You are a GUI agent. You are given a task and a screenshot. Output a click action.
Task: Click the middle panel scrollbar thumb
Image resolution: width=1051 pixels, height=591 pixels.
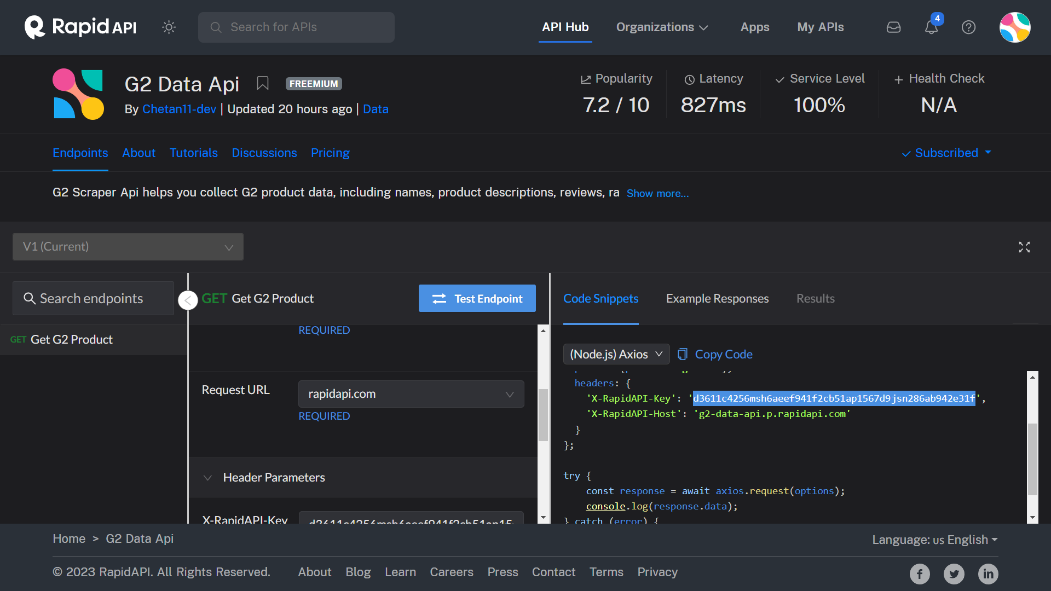(543, 415)
